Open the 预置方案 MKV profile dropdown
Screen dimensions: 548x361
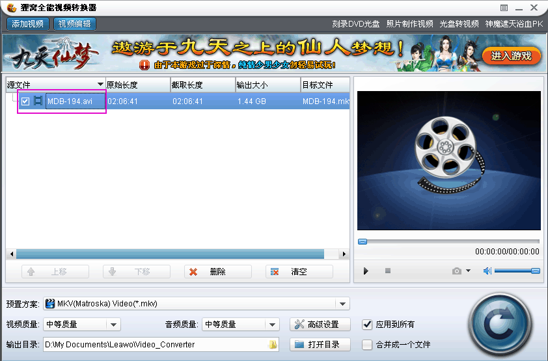342,304
